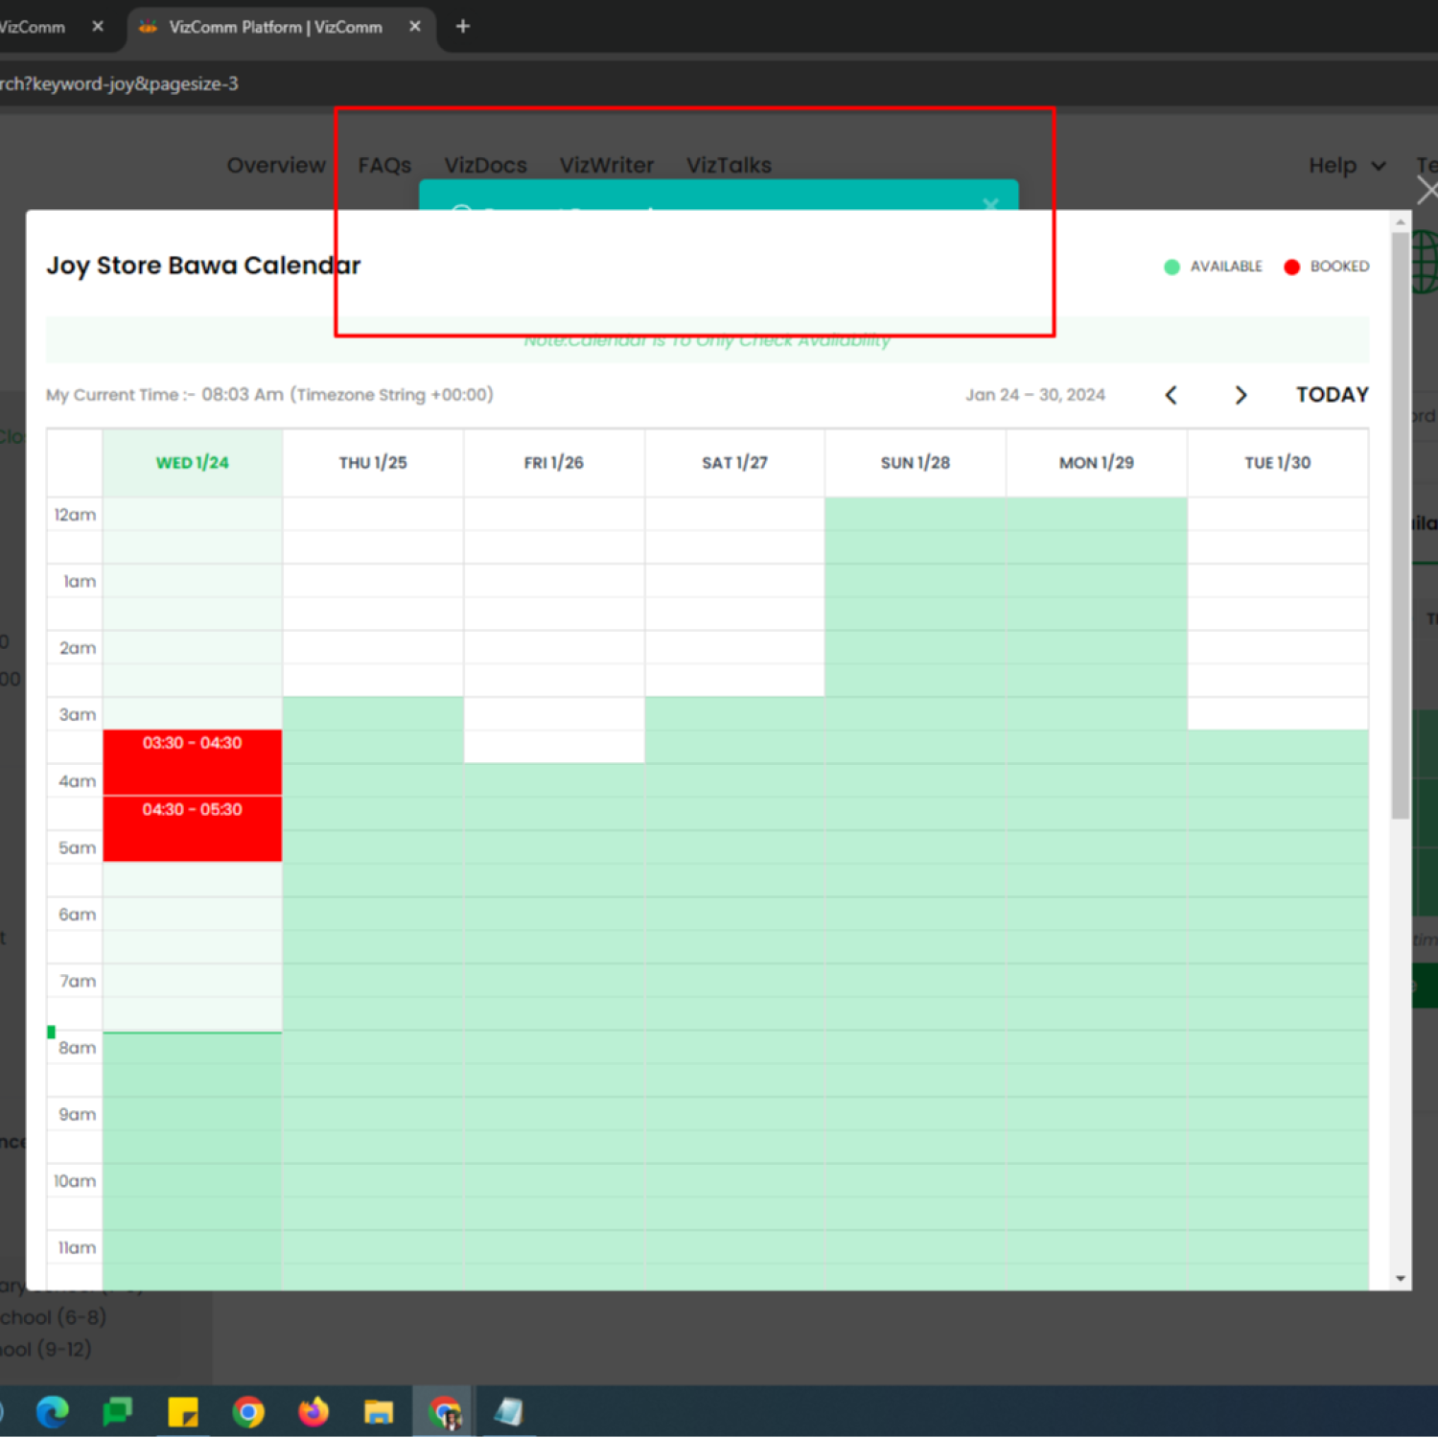The image size is (1438, 1438).
Task: Launch Sticky Notes from the taskbar
Action: [x=182, y=1412]
